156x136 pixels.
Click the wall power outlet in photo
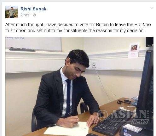tap(94, 65)
